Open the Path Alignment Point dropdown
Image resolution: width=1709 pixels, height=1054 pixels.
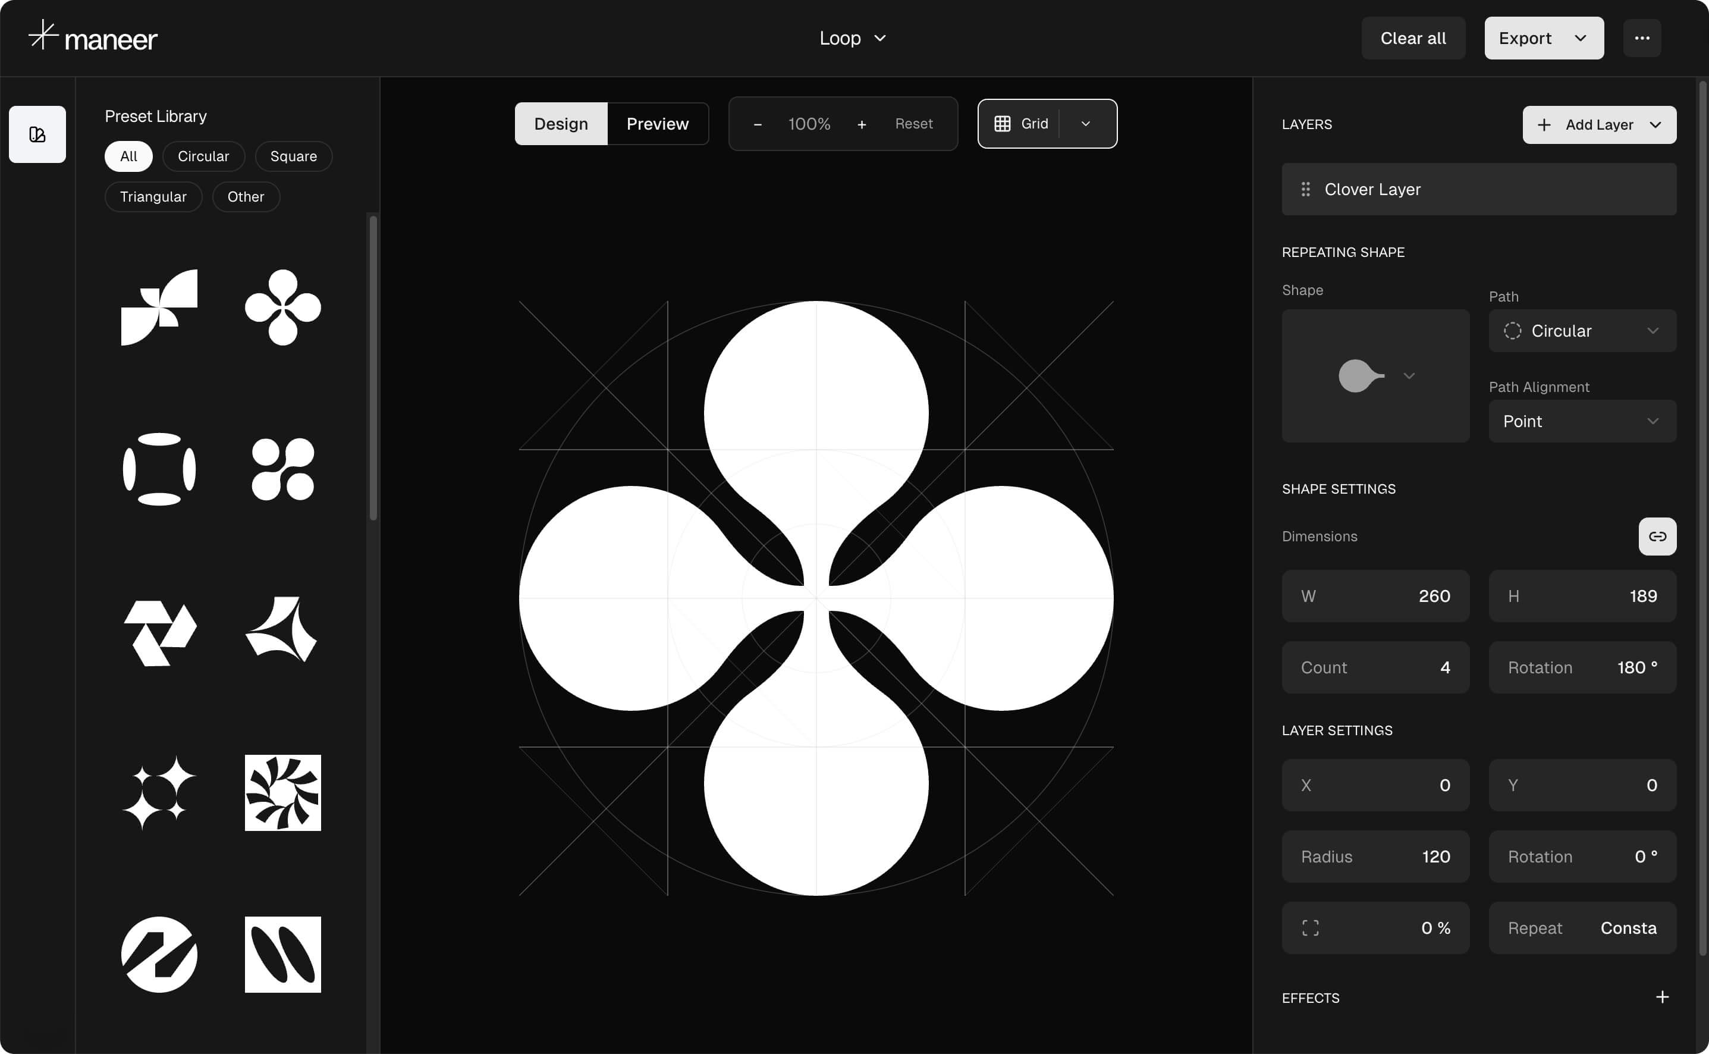[x=1582, y=421]
